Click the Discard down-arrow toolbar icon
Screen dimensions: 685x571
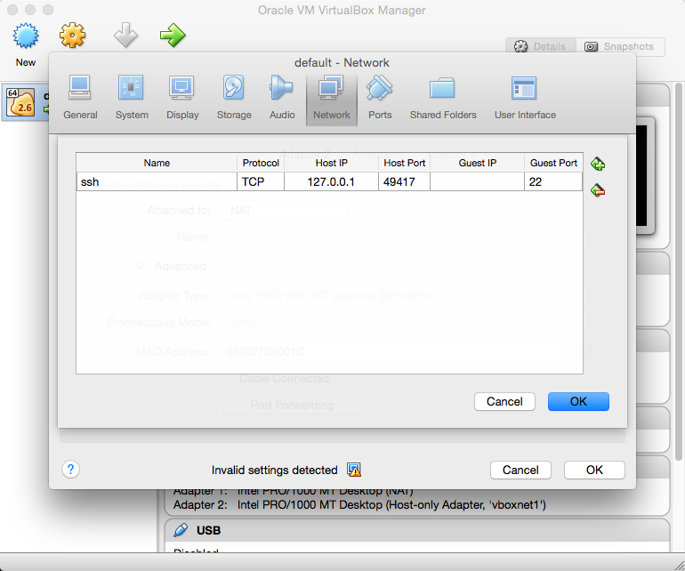tap(125, 36)
